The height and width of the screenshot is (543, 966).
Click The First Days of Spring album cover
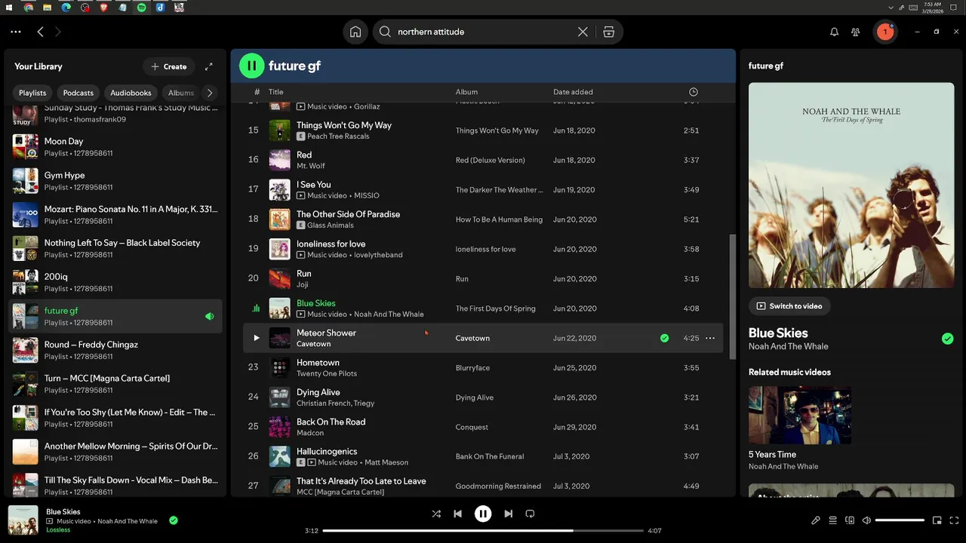851,186
